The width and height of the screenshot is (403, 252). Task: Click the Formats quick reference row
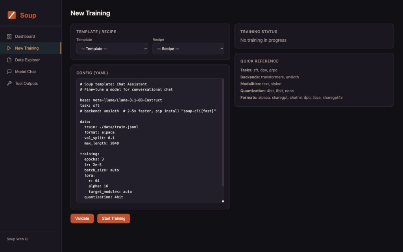(292, 98)
